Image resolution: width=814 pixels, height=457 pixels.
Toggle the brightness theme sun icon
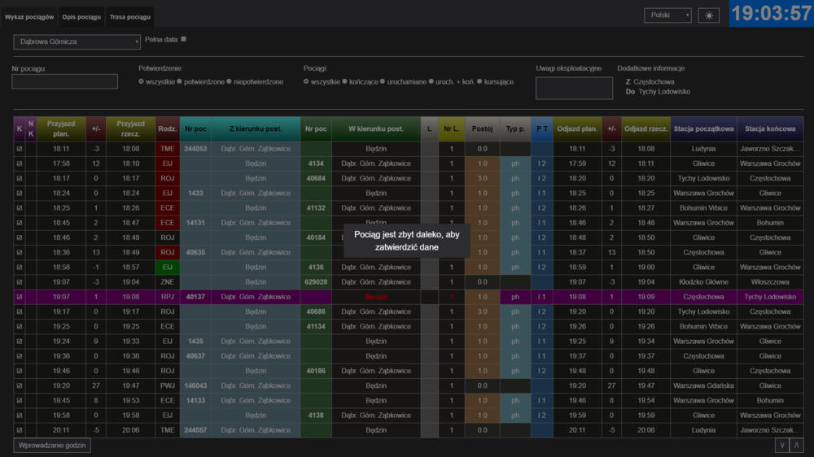(x=708, y=15)
